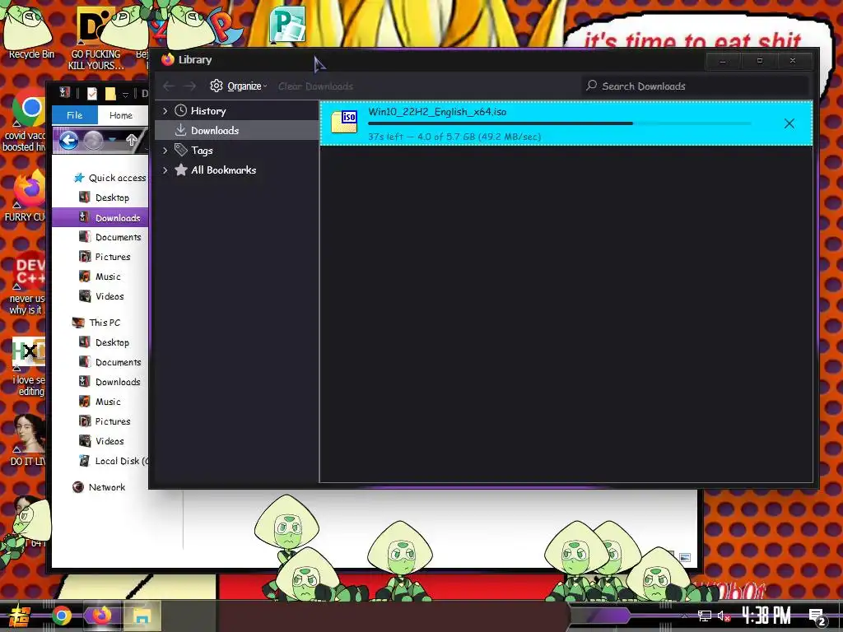Click File Explorer's up arrow button
The image size is (843, 632).
coord(132,141)
